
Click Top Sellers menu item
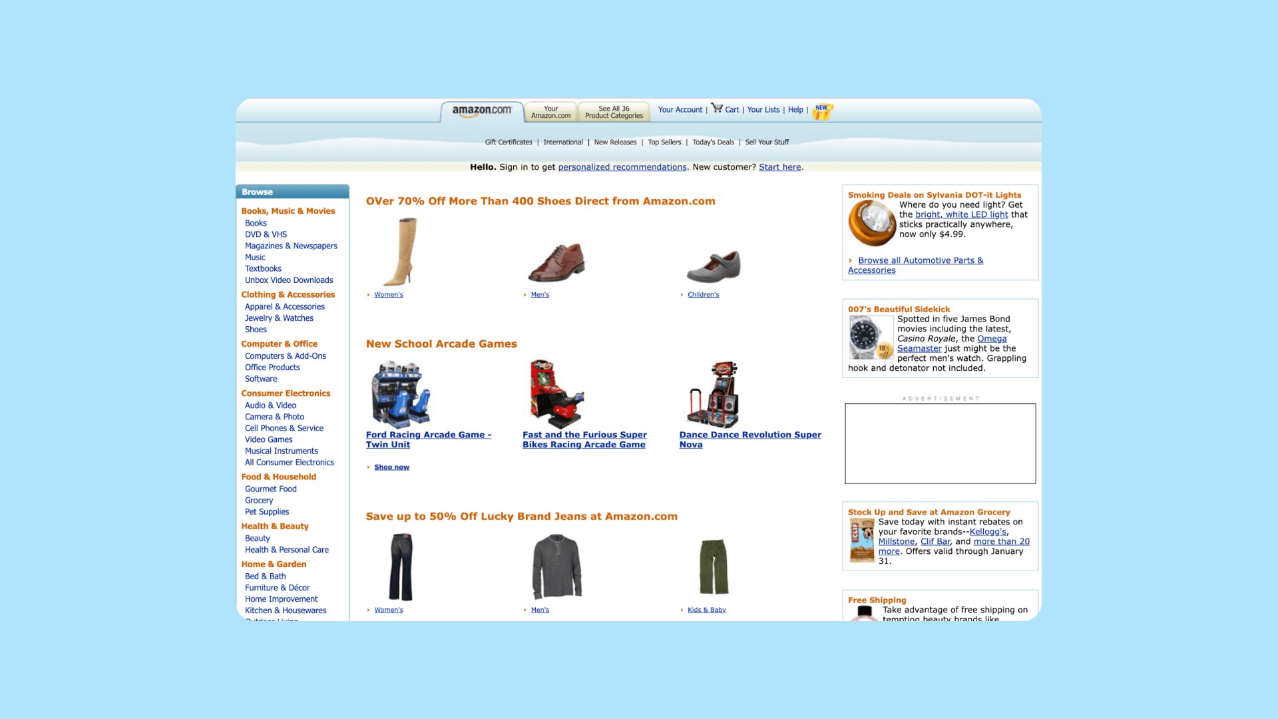pos(664,141)
